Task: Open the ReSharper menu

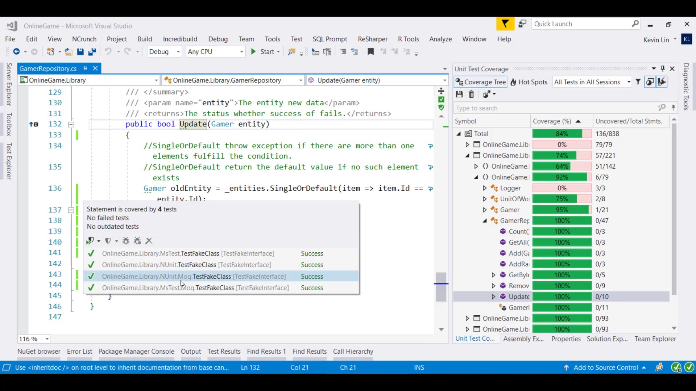Action: (372, 39)
